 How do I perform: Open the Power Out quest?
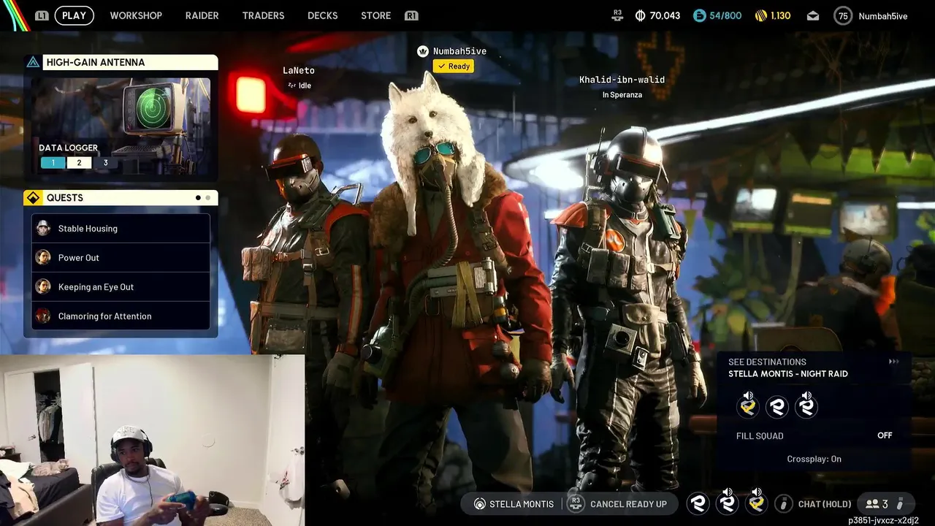[x=121, y=258]
